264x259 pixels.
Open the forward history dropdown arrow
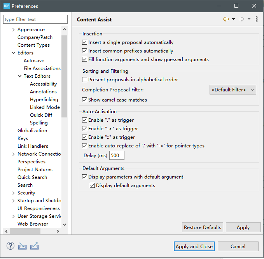coord(249,19)
